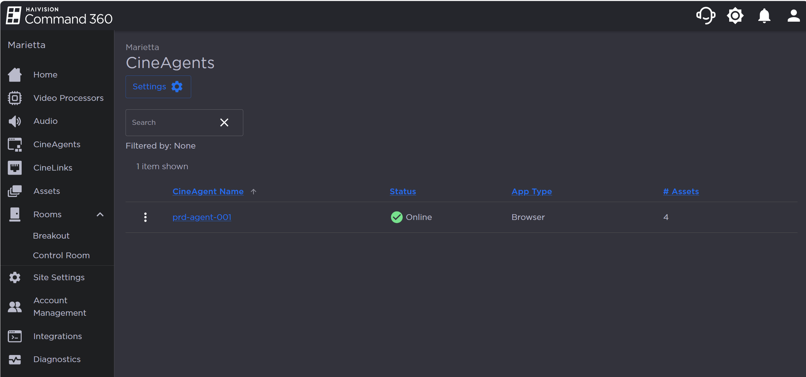
Task: Open the user profile icon
Action: [794, 16]
